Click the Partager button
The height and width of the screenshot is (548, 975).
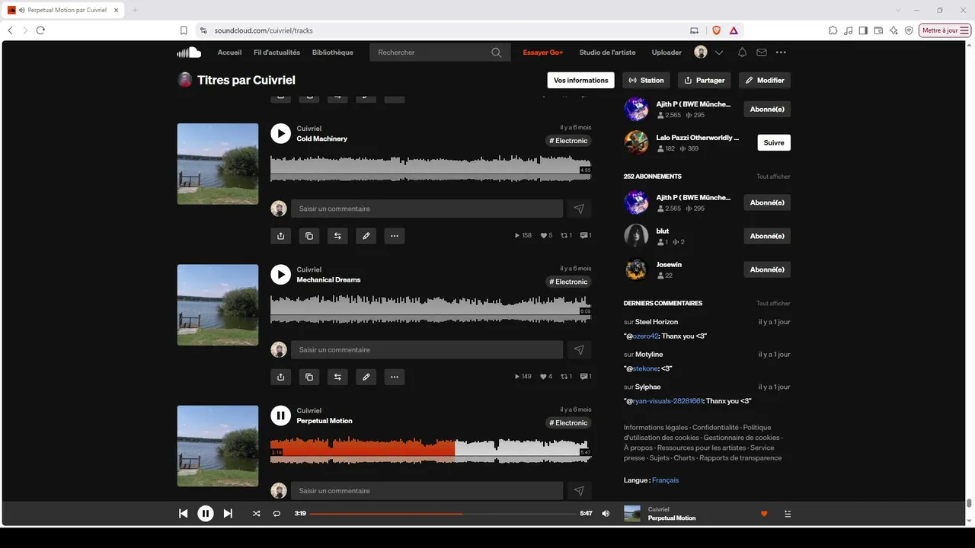tap(705, 80)
